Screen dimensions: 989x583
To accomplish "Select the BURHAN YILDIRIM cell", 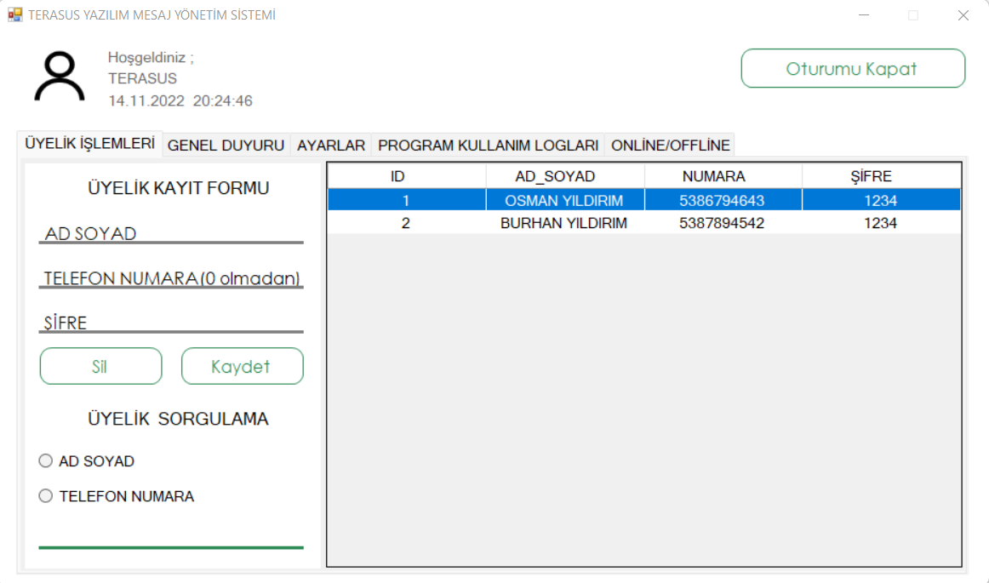I will click(565, 223).
